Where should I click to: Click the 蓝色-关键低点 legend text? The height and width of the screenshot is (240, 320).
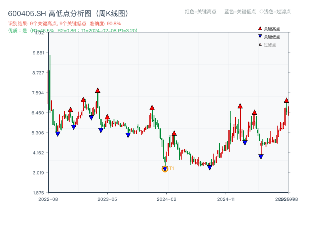(x=240, y=12)
